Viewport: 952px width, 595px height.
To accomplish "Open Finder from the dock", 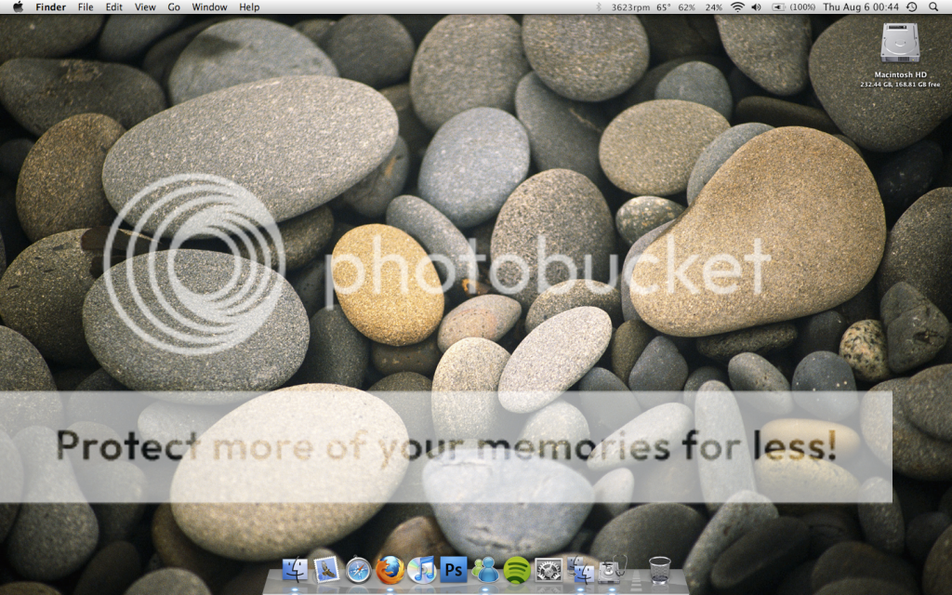I will pos(295,568).
